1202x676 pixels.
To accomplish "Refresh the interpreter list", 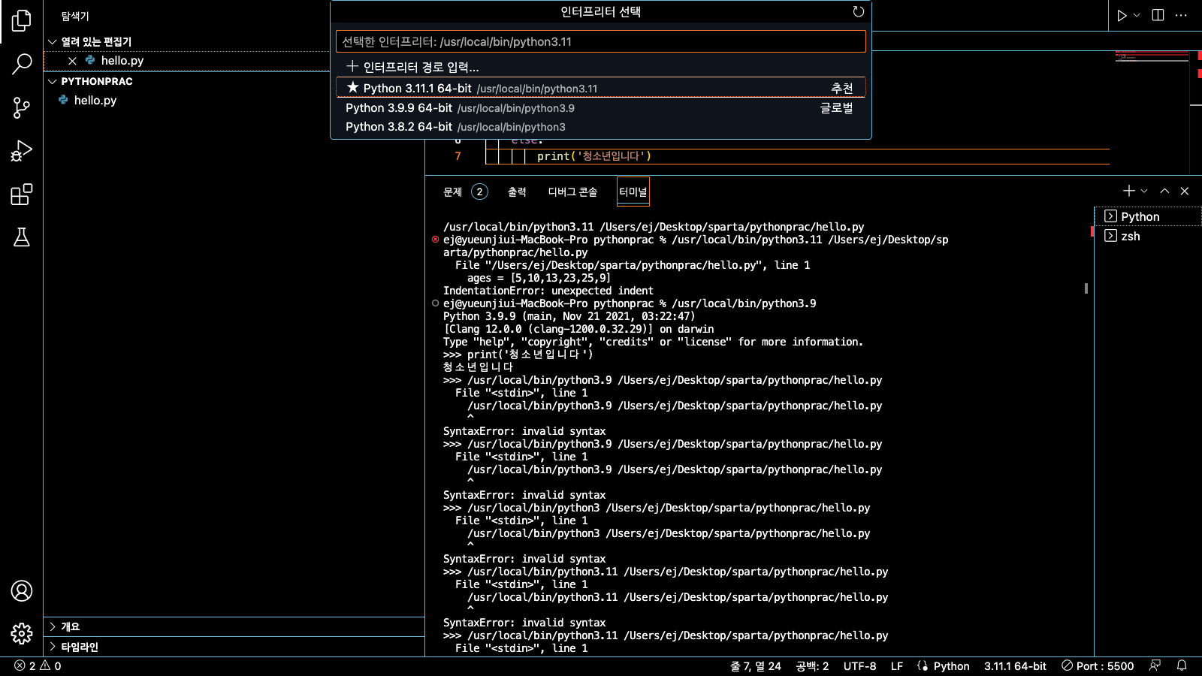I will [859, 11].
